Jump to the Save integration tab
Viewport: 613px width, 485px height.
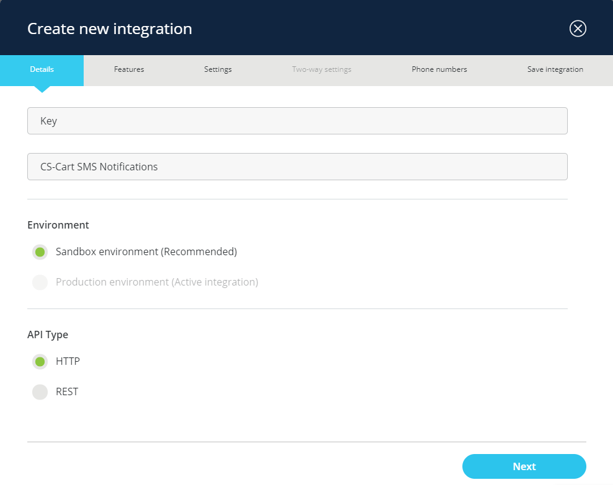555,69
